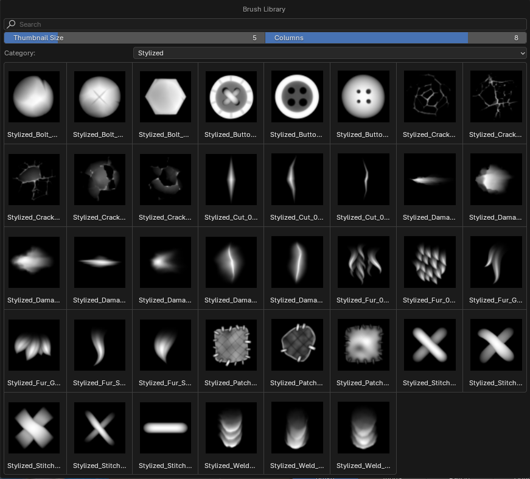This screenshot has height=479, width=530.
Task: Select the straight vertical diamond cut brush
Action: pyautogui.click(x=231, y=179)
